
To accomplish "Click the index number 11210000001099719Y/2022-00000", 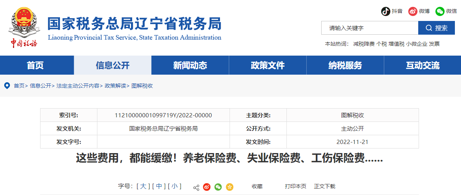I will [x=163, y=115].
